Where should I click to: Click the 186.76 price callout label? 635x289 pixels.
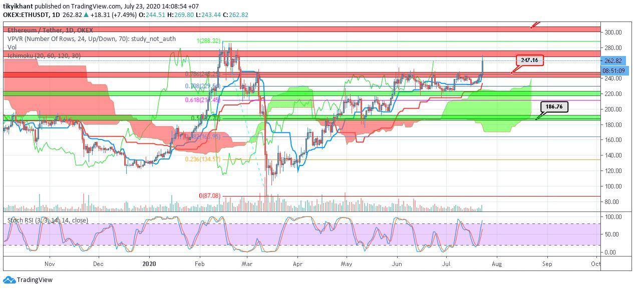pos(554,106)
